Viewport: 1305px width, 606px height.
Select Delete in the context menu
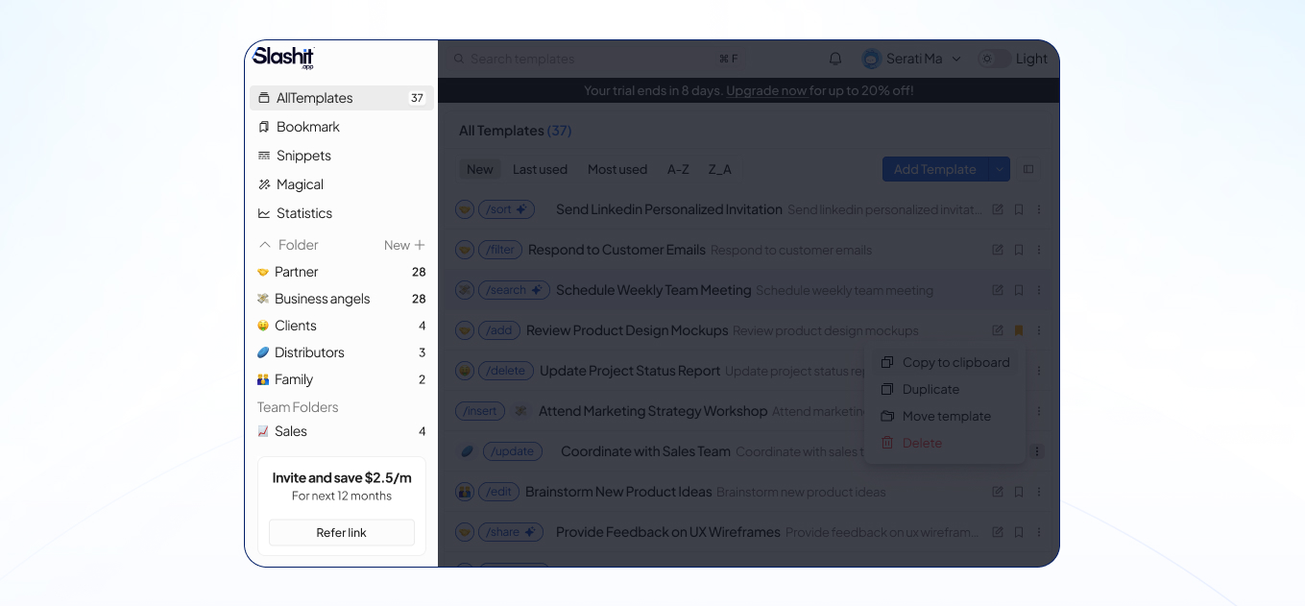[945, 443]
